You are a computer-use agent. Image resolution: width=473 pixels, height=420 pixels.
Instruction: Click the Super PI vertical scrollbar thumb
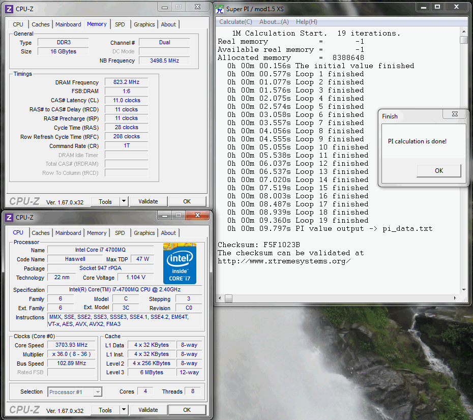(x=464, y=40)
